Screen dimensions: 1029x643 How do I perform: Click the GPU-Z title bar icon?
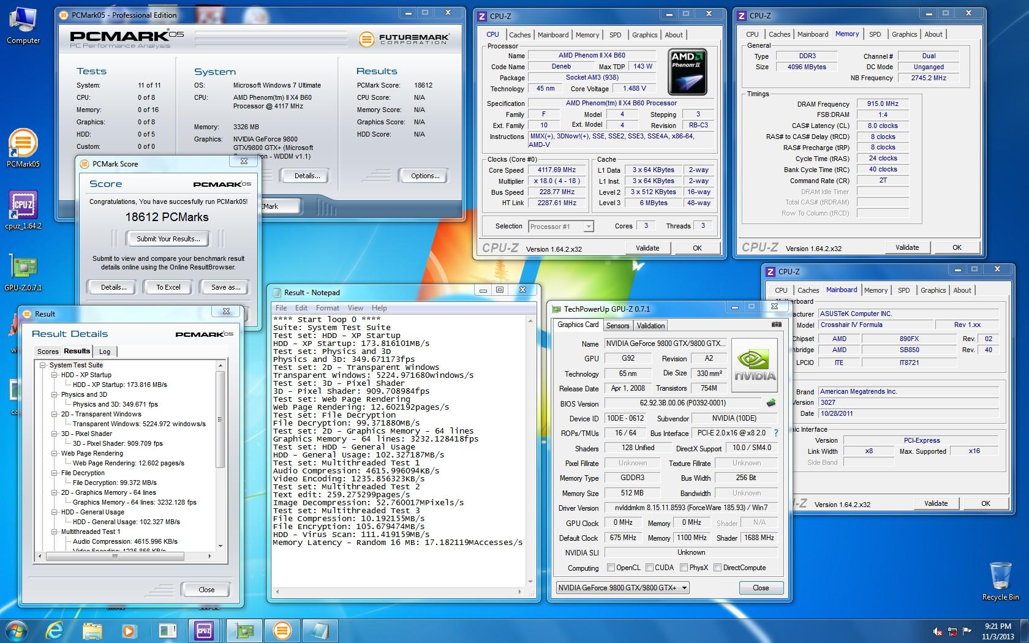[x=556, y=309]
